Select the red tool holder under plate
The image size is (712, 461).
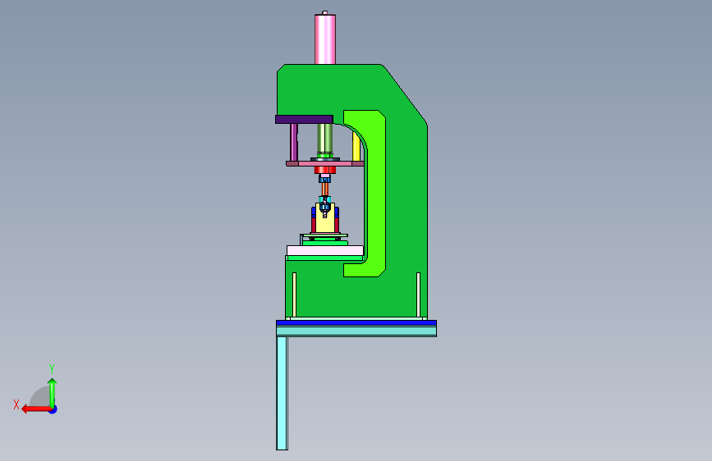coord(325,170)
